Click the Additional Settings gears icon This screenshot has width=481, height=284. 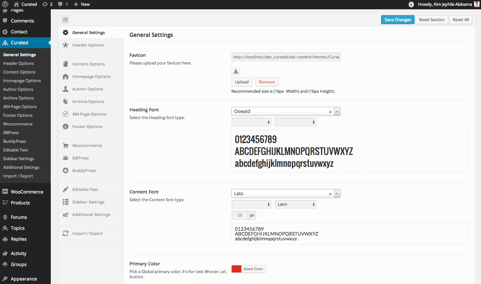(x=66, y=215)
